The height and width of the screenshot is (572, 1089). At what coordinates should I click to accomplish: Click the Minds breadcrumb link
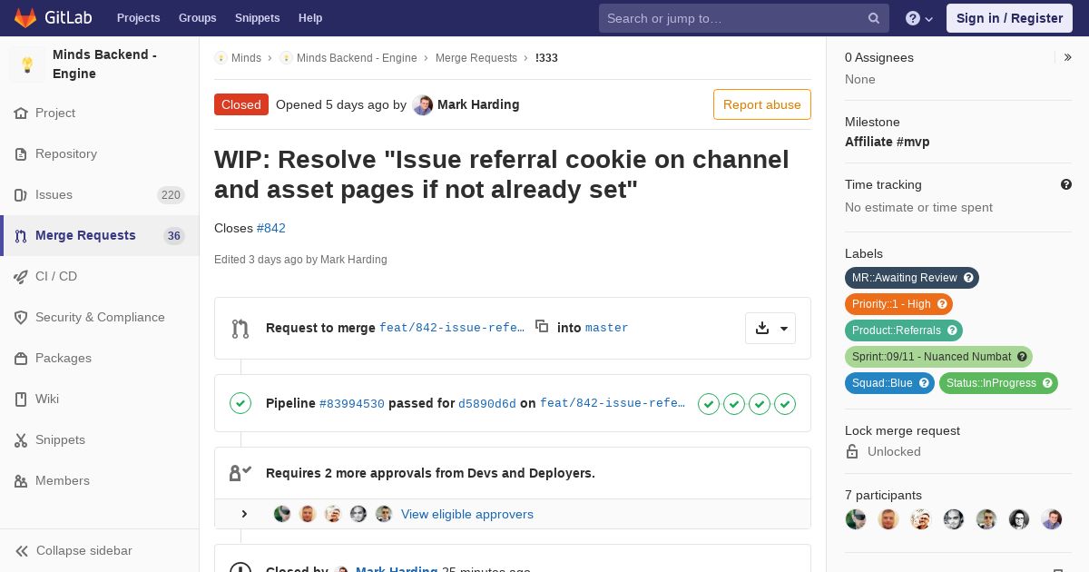[x=246, y=57]
